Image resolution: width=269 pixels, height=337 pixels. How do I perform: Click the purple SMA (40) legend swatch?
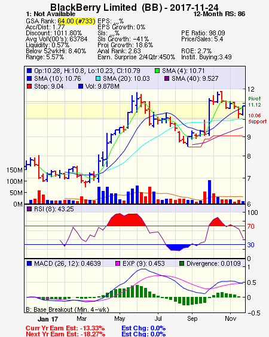click(167, 78)
